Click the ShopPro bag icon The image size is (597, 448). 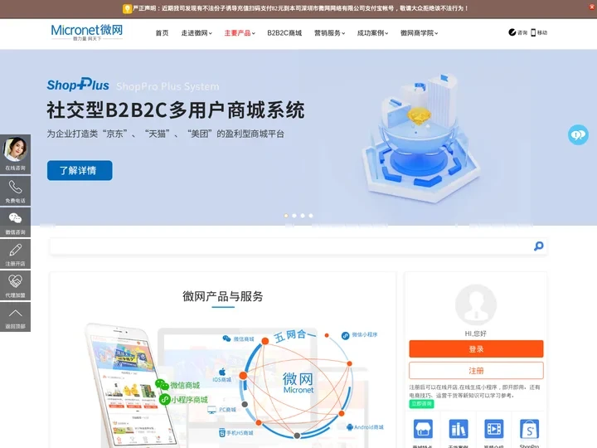click(x=529, y=429)
